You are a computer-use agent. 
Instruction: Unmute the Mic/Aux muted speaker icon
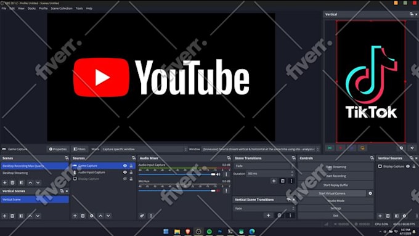[219, 190]
